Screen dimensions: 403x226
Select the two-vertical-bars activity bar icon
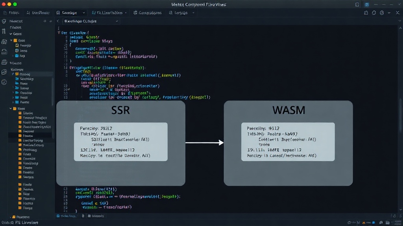[x=4, y=31]
